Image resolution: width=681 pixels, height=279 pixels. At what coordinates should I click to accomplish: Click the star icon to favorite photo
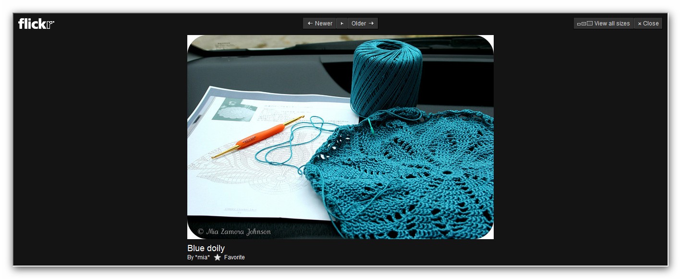click(217, 257)
